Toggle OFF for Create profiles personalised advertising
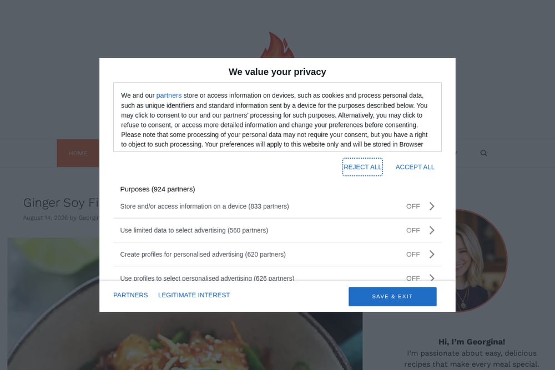Viewport: 555px width, 370px height. coord(413,254)
